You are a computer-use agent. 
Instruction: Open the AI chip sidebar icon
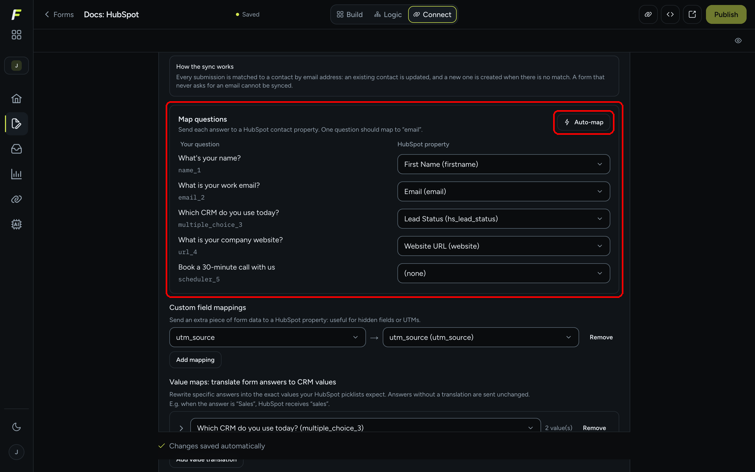[16, 224]
